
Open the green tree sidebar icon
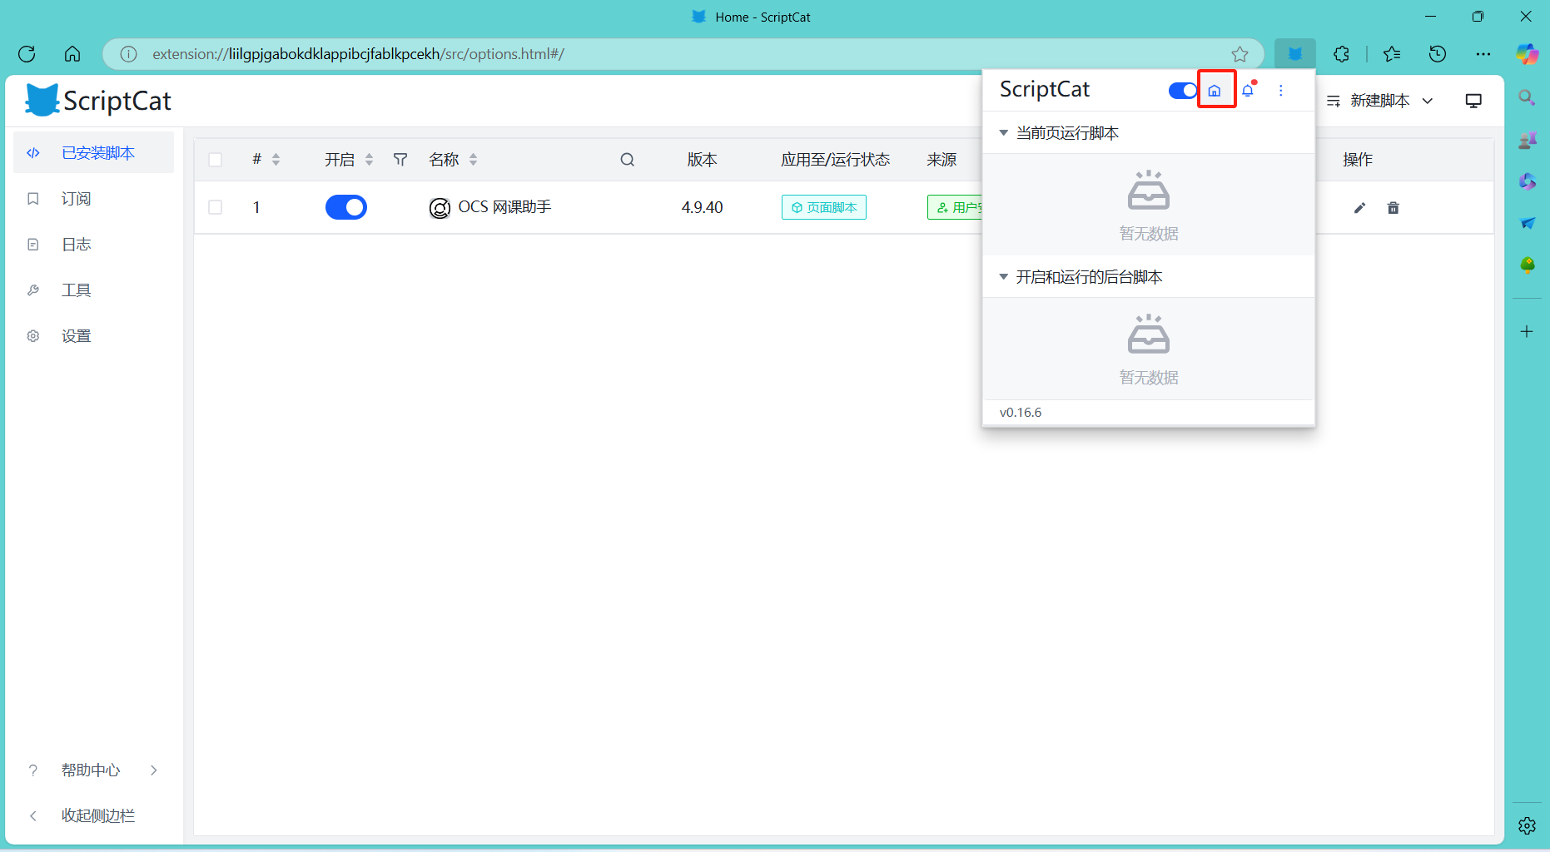(x=1527, y=265)
